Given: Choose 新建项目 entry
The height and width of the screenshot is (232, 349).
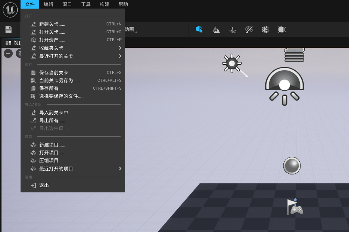Looking at the screenshot, I should (73, 145).
